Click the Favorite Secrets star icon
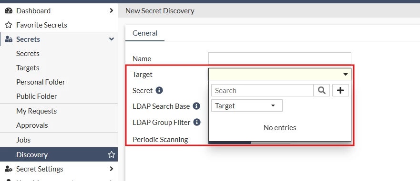This screenshot has height=181, width=420. (x=9, y=25)
